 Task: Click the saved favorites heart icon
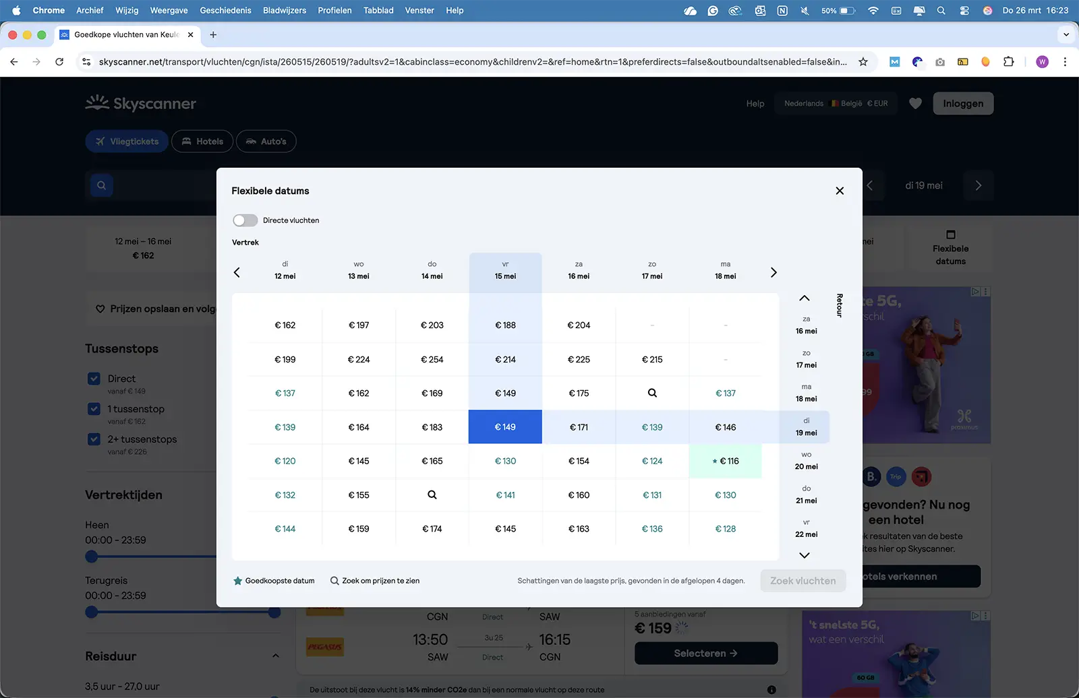[915, 104]
